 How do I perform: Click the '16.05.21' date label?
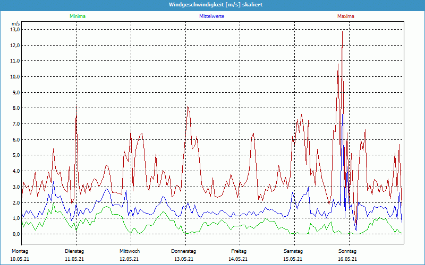[x=347, y=259]
